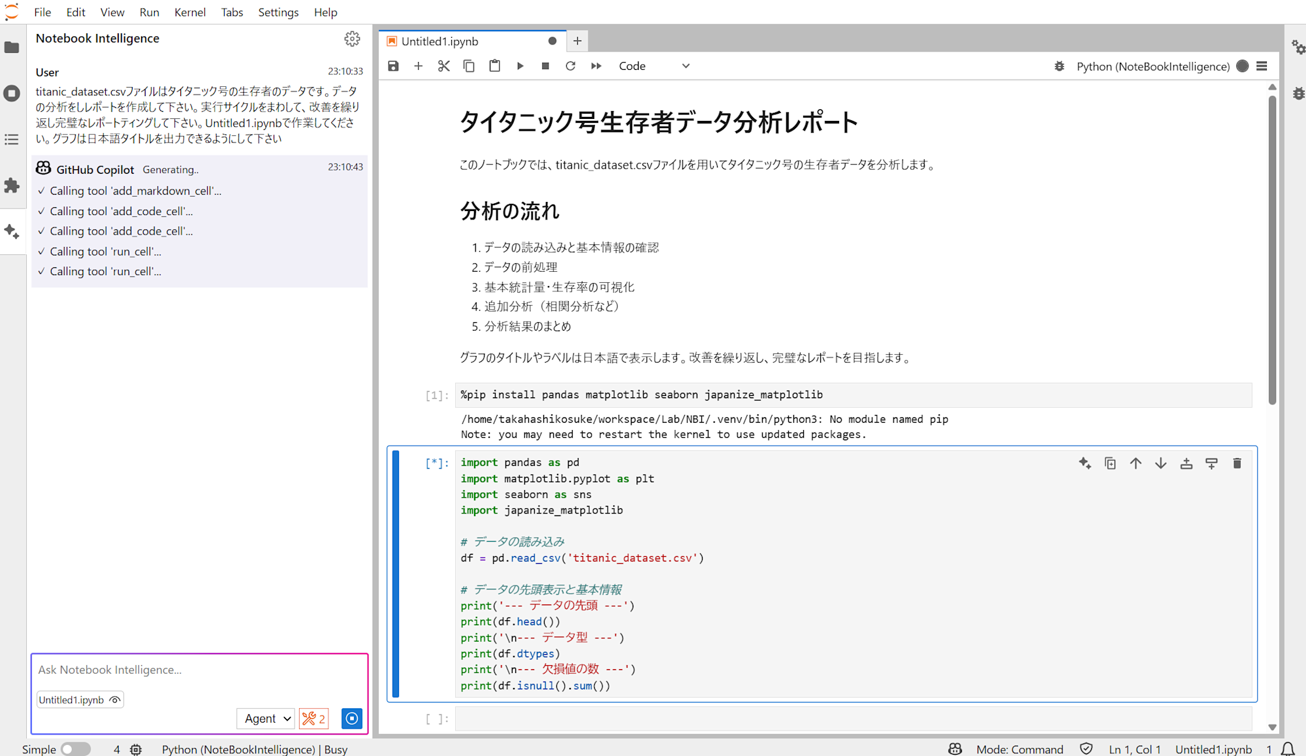Copy the selected cell from the toolbar
The width and height of the screenshot is (1306, 756).
click(x=469, y=66)
